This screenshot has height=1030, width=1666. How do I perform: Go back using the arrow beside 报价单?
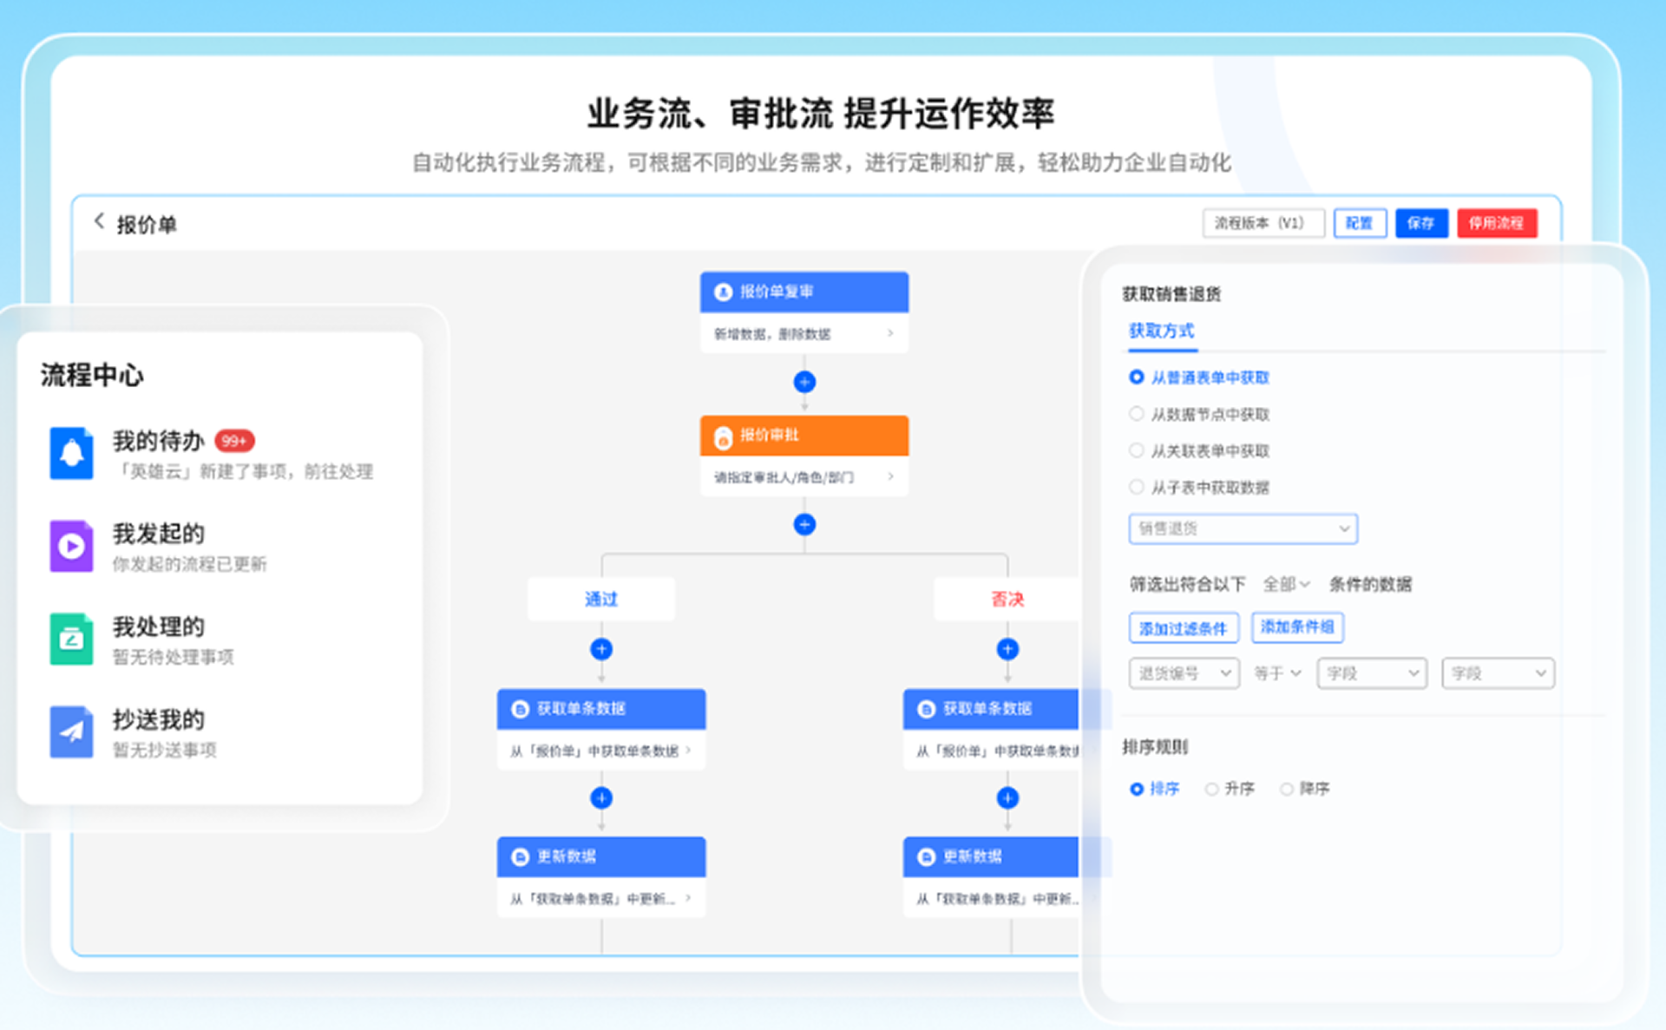click(x=99, y=222)
